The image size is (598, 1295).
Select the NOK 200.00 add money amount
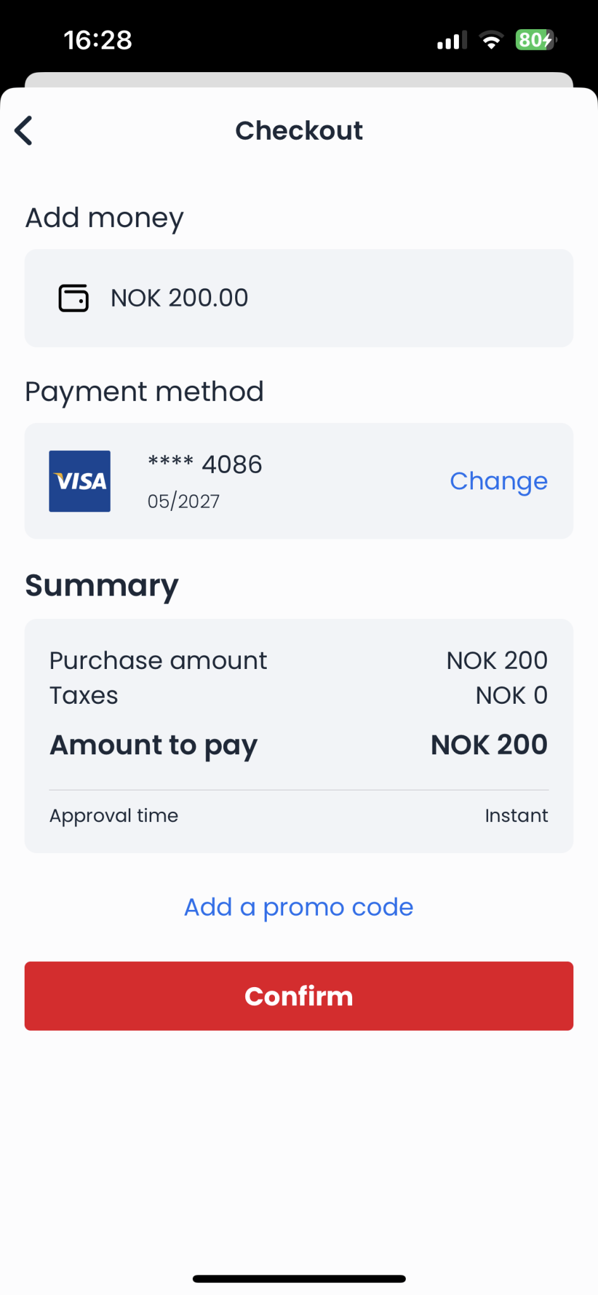180,298
